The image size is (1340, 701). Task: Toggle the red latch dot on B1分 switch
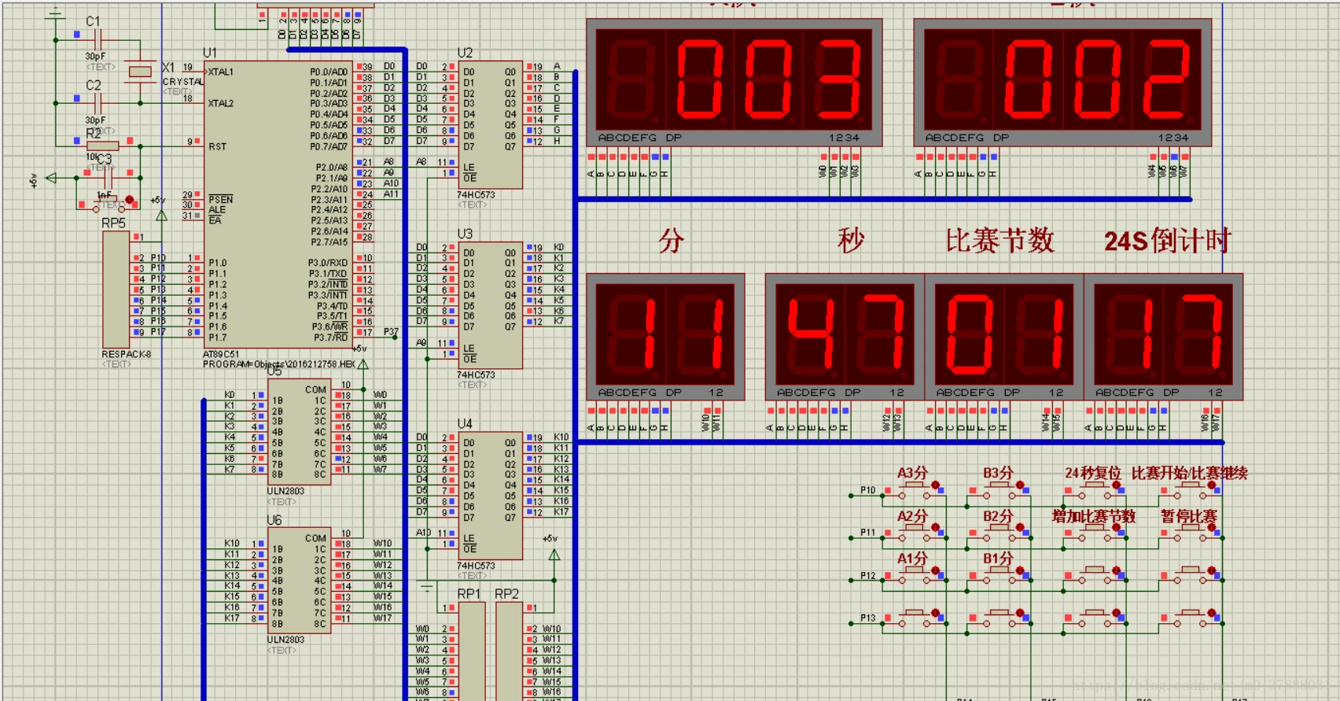click(x=1020, y=570)
